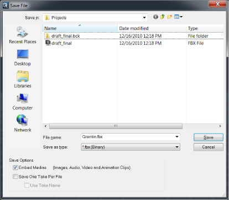Open Recent Places shortcut
Viewport: 229px width, 200px height.
23,35
